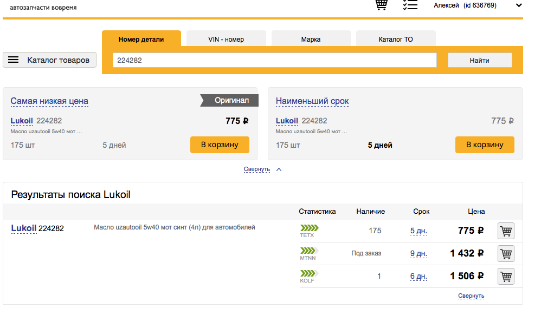Collapse results list with bottom Свернуть link

[x=471, y=296]
